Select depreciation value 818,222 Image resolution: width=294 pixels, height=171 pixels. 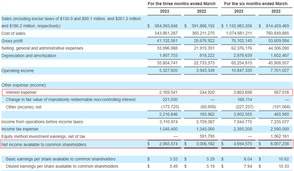pyautogui.click(x=207, y=55)
